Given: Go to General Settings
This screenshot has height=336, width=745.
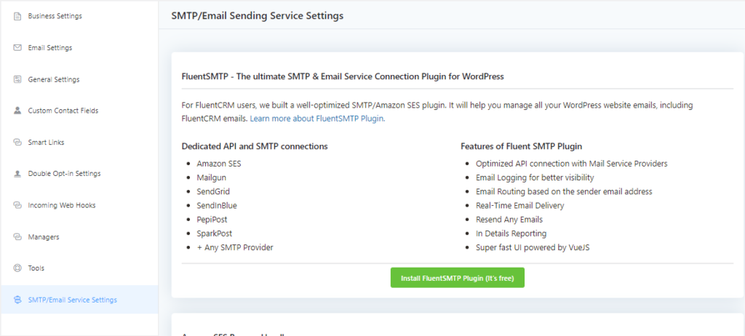Looking at the screenshot, I should 79,79.
